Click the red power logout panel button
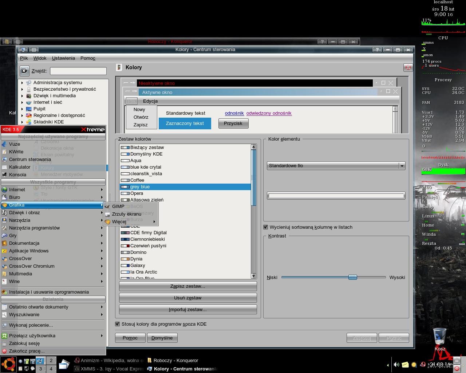This screenshot has height=373, width=466. [x=457, y=368]
